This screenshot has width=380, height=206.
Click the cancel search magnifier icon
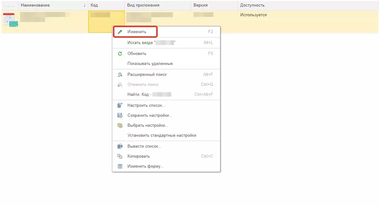click(x=120, y=85)
